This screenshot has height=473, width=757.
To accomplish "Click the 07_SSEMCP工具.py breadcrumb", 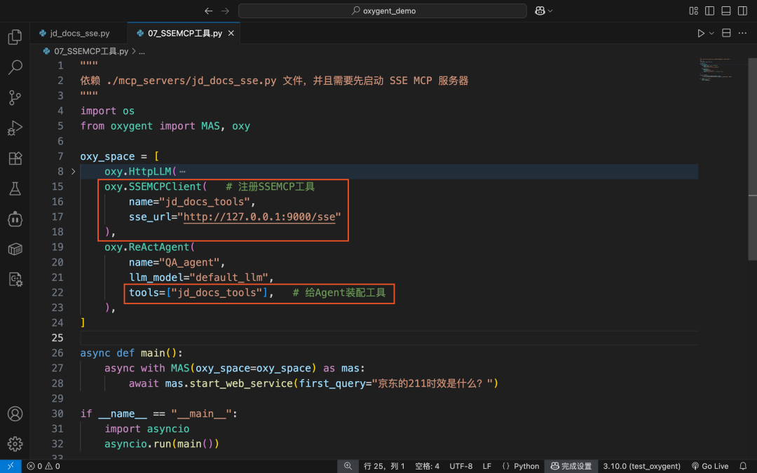I will (90, 51).
